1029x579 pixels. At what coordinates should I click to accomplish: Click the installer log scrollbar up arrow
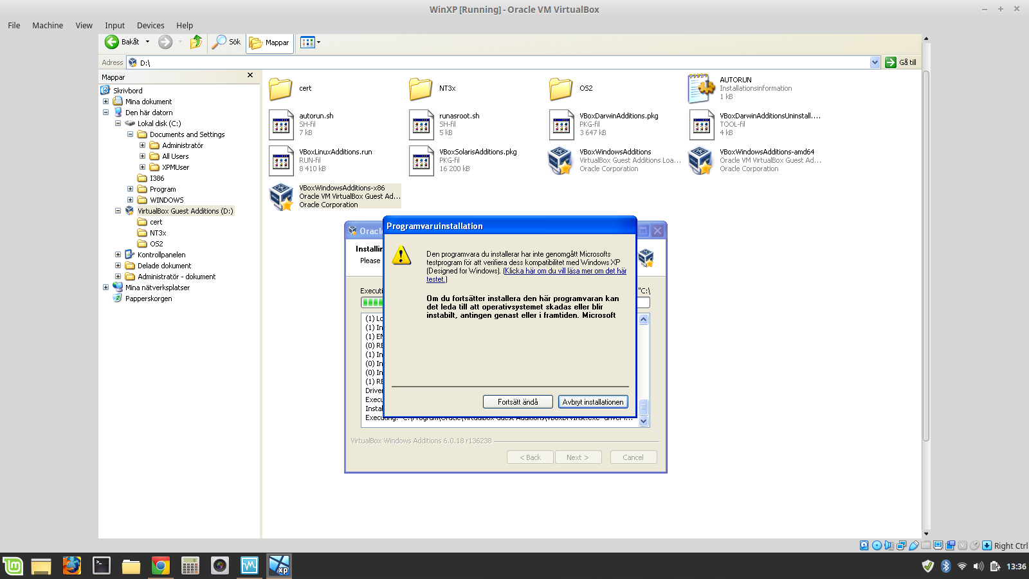(643, 319)
